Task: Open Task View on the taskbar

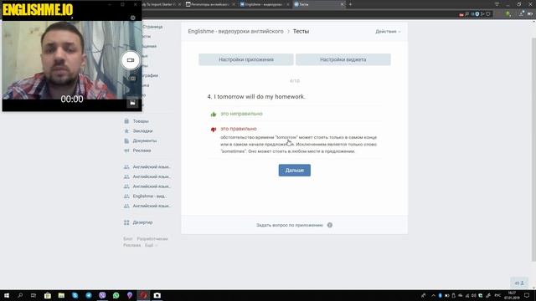Action: point(33,295)
